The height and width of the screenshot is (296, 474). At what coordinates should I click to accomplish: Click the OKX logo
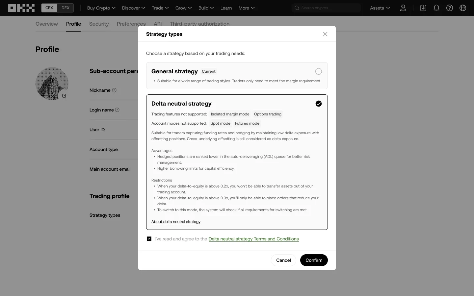[21, 8]
